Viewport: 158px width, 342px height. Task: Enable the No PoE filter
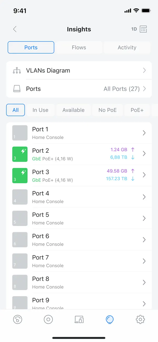click(107, 110)
